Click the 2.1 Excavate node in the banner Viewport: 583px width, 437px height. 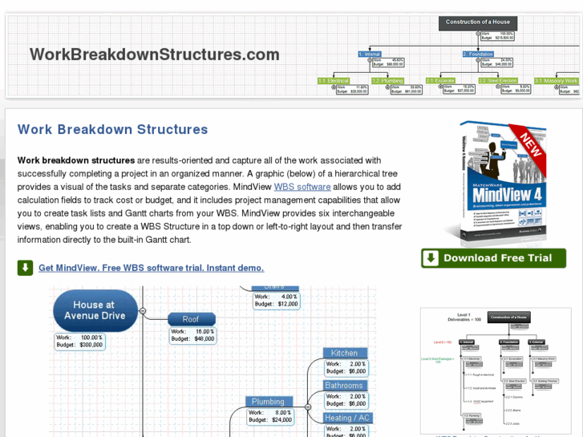(440, 81)
